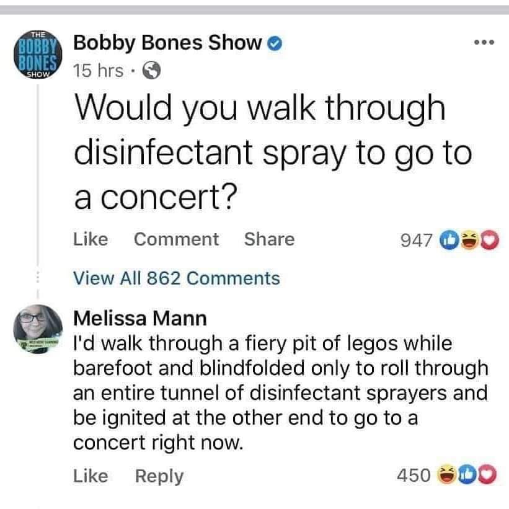Like Melissa Mann's comment
Screen dimensions: 509x509
pos(91,476)
